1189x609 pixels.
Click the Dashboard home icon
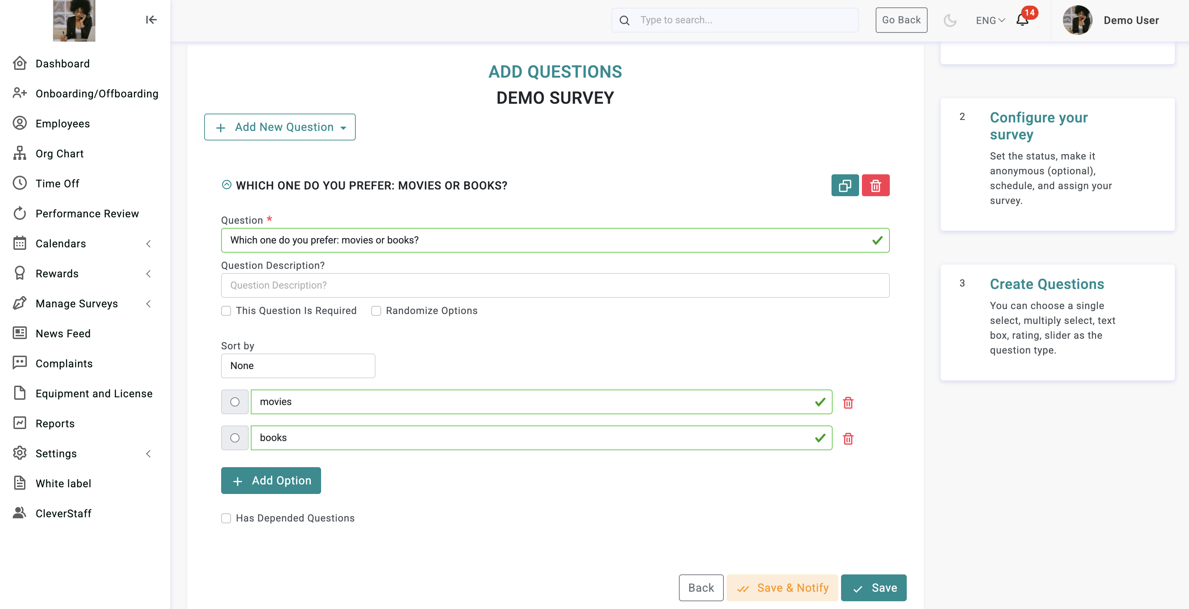pos(19,63)
